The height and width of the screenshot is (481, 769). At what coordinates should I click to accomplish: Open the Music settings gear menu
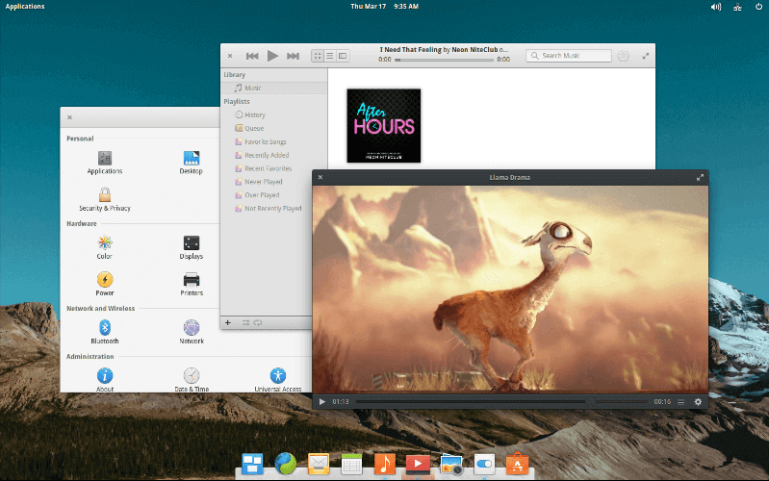(x=623, y=56)
